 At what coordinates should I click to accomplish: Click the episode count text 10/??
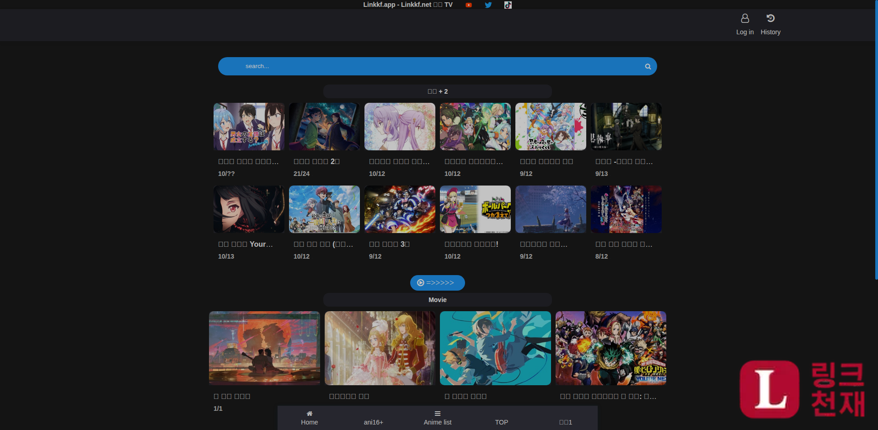point(226,174)
